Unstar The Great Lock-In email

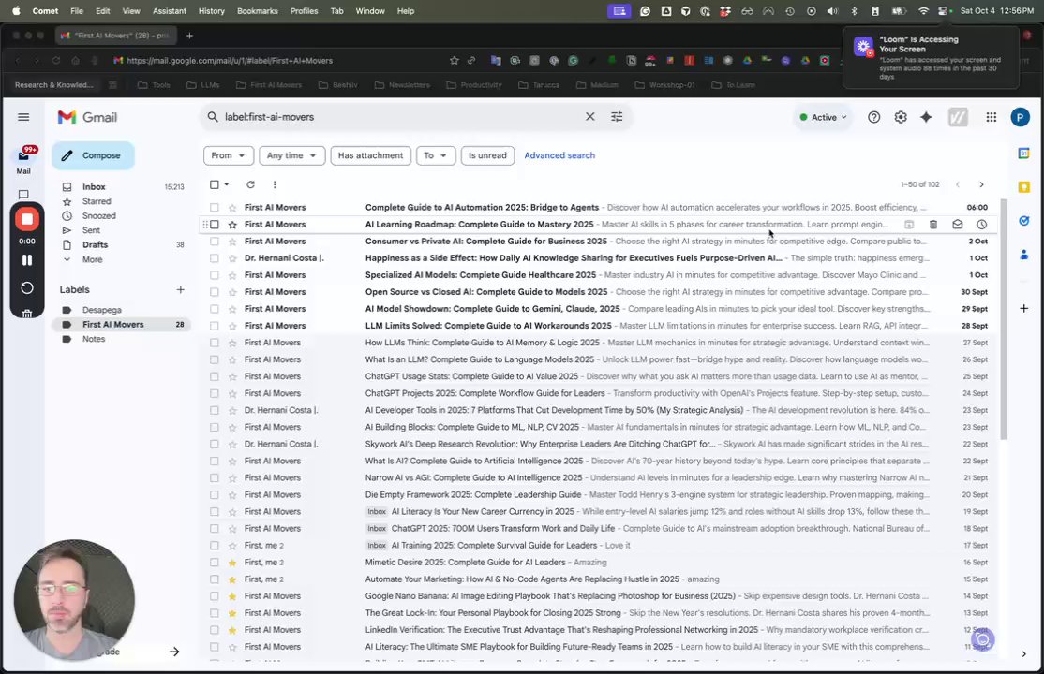[232, 613]
